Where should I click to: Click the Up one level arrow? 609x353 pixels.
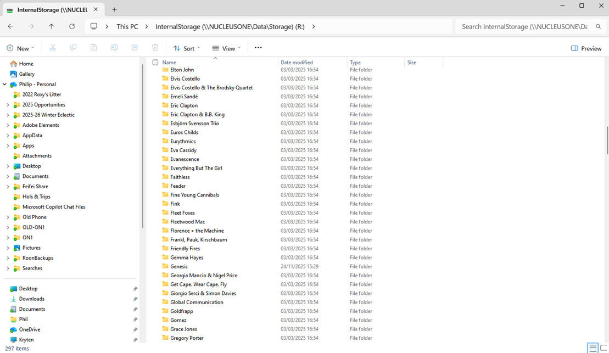(x=51, y=26)
